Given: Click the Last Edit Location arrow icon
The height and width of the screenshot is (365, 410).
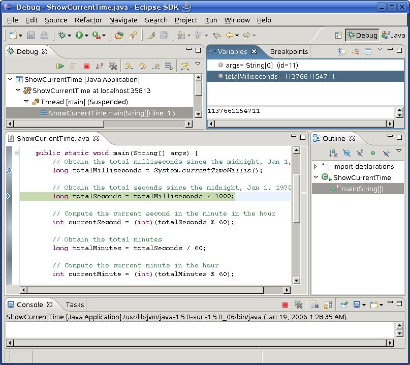Looking at the screenshot, I should pos(216,35).
